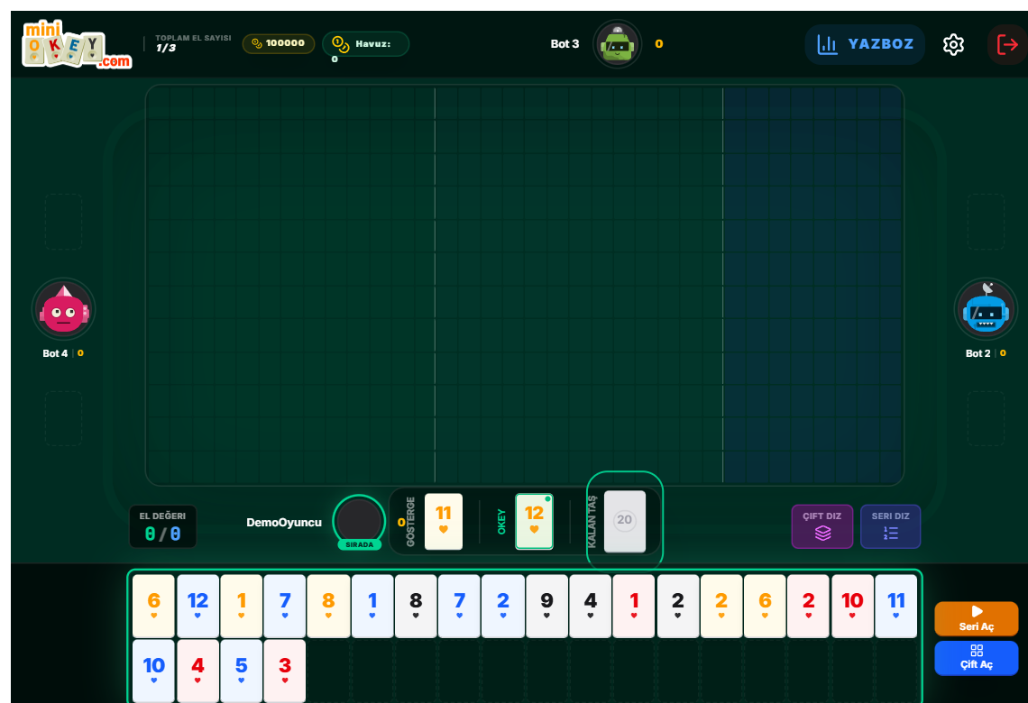This screenshot has height=703, width=1028.
Task: Select the orange 8 tile in the rack
Action: pos(328,606)
